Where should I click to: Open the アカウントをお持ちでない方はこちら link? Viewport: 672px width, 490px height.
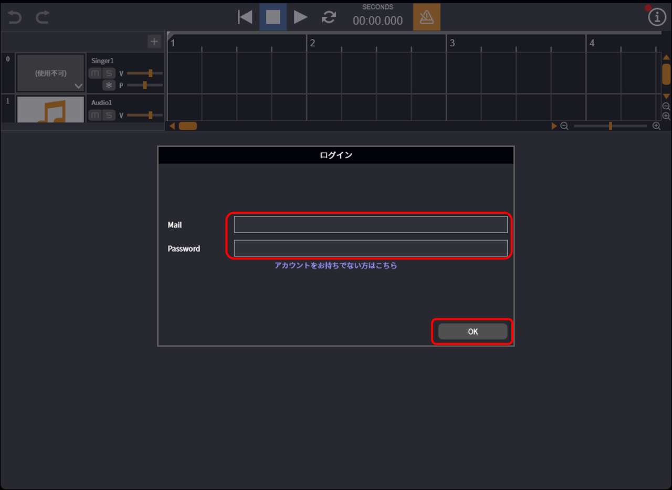335,266
